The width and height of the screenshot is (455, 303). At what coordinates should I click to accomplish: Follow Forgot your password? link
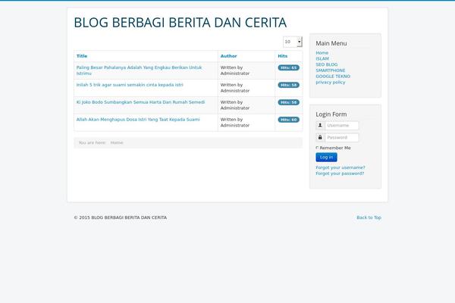(x=340, y=173)
